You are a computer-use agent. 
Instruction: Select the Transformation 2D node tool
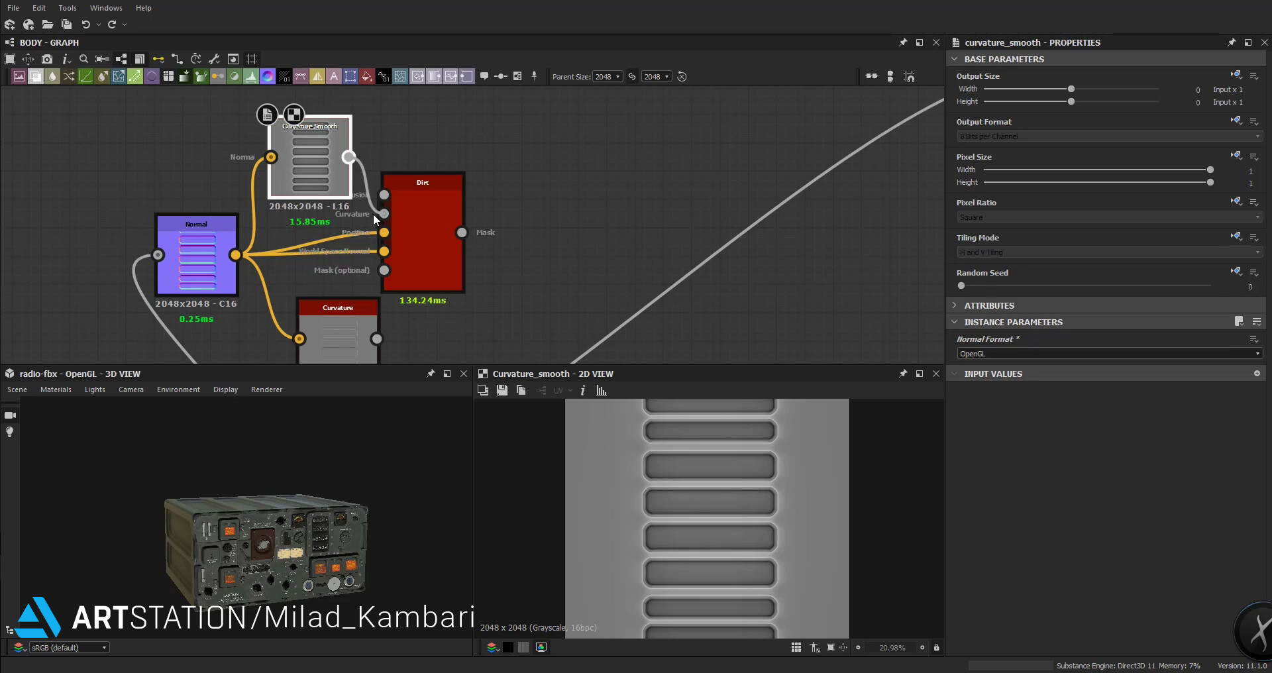350,76
